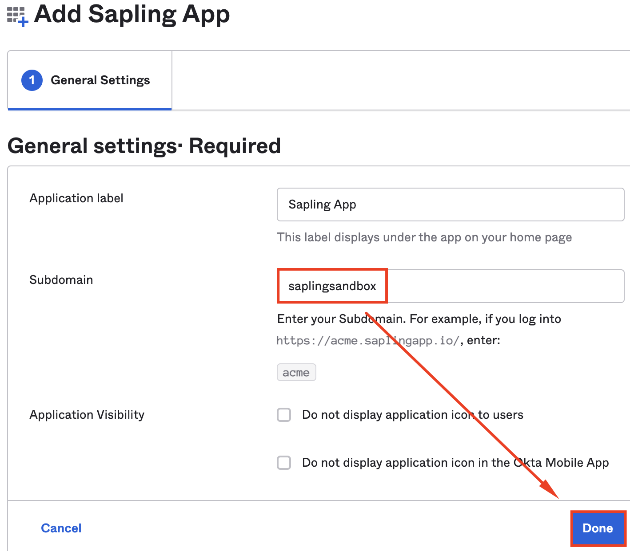
Task: Click the Add Sapling App page title
Action: (132, 14)
